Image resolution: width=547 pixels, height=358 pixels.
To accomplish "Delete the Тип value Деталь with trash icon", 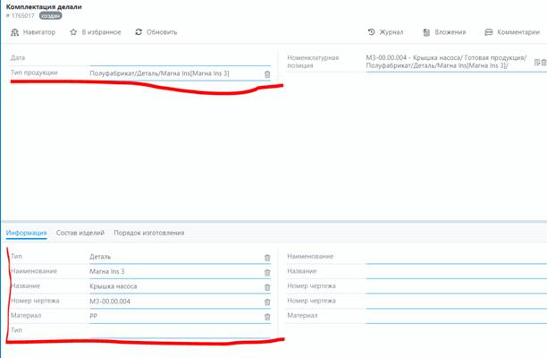I will coord(266,258).
